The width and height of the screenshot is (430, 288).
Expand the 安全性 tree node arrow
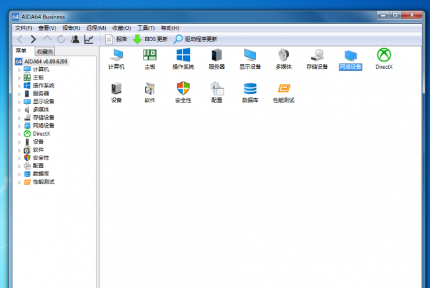coord(19,158)
